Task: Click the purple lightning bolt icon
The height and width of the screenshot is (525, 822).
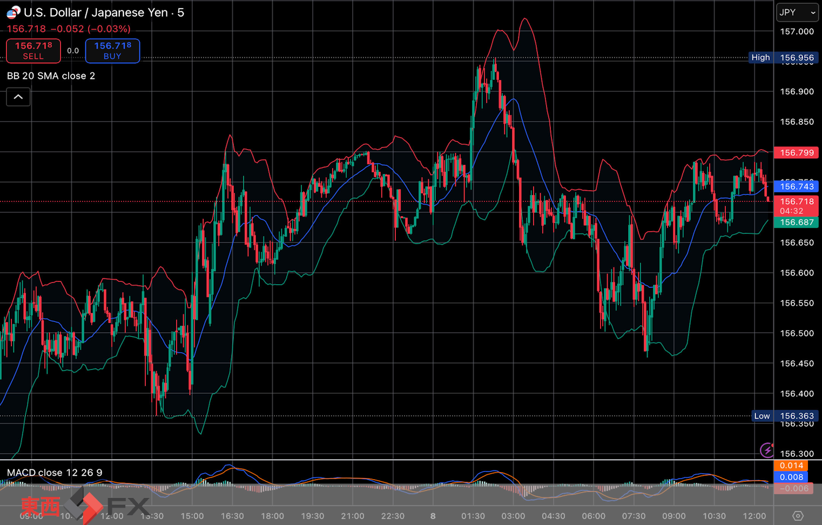Action: (766, 449)
